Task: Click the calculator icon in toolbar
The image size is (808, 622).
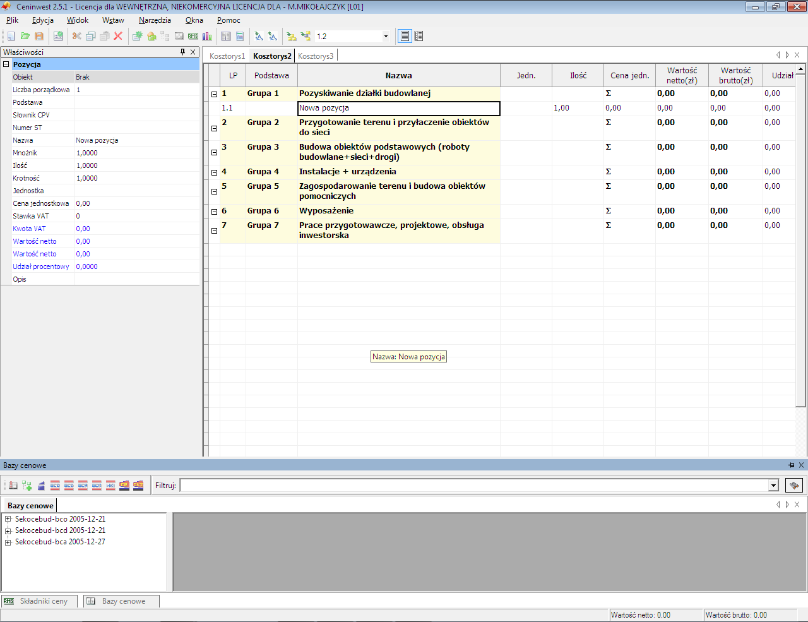Action: (x=240, y=36)
